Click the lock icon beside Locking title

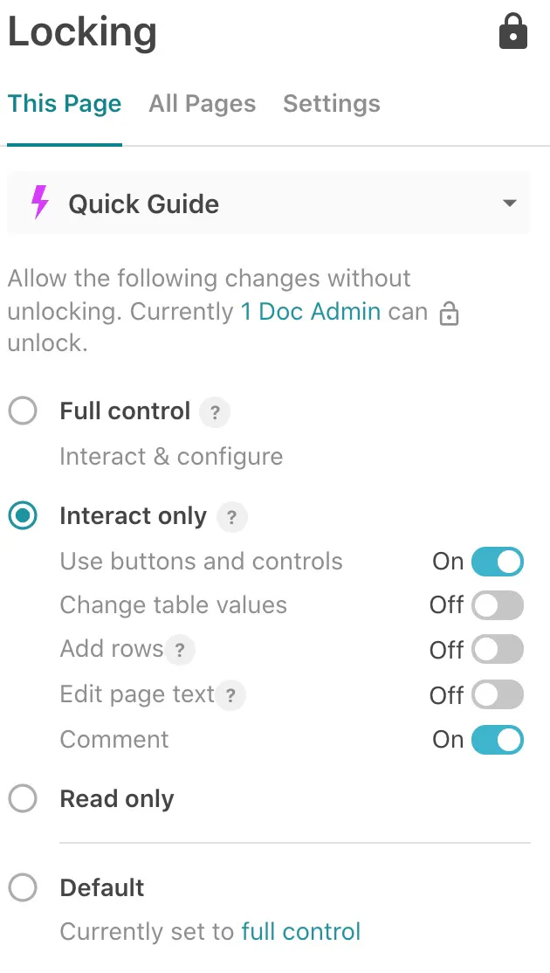point(512,32)
